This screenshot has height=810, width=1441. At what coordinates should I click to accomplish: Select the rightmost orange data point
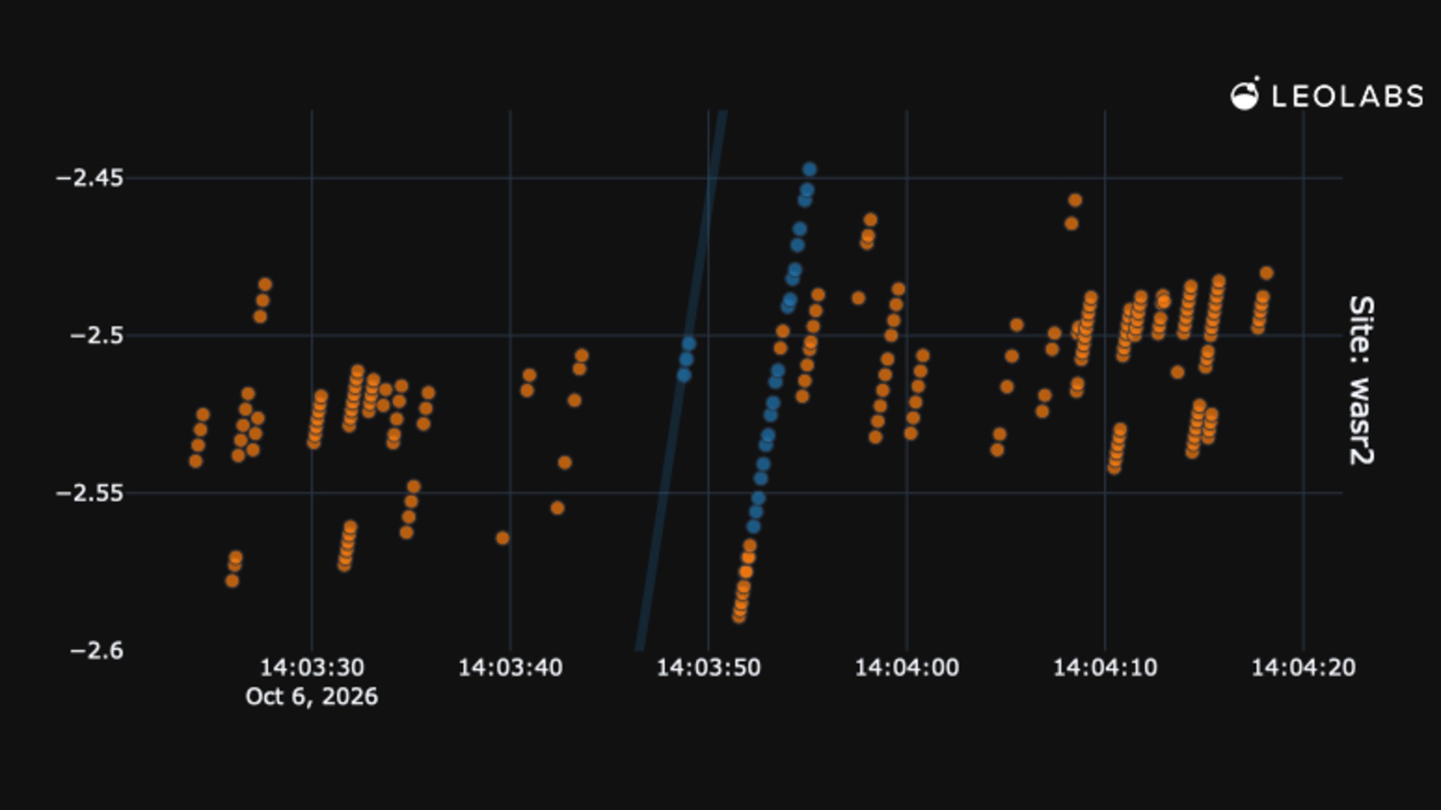pos(1267,273)
